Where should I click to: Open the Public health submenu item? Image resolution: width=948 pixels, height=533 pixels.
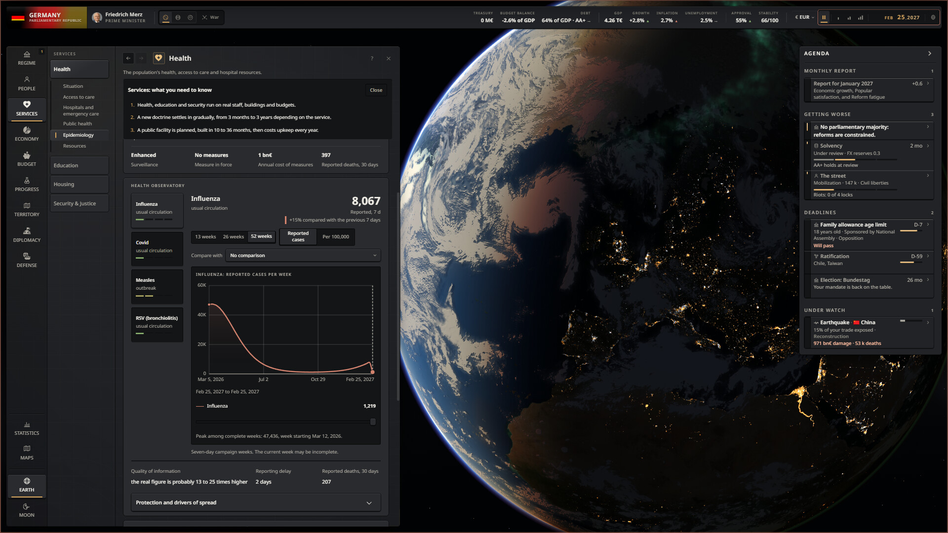pos(78,124)
